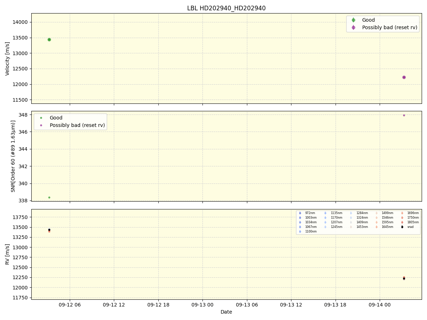Screen dimensions: 427x320
Task: Select the purple data point in velocity plot
Action: pos(404,77)
